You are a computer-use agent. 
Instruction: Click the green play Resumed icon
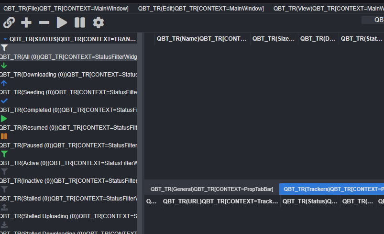pyautogui.click(x=4, y=119)
